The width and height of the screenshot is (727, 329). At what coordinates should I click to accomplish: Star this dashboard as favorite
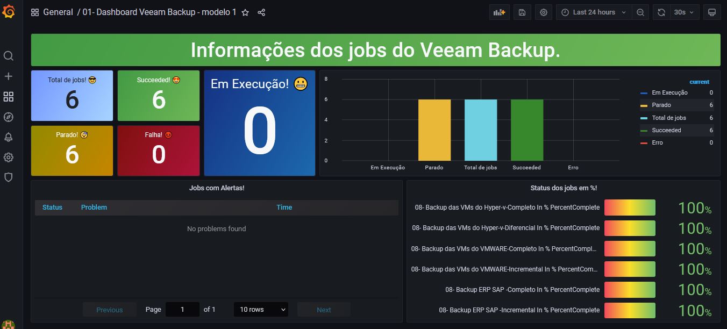point(245,12)
